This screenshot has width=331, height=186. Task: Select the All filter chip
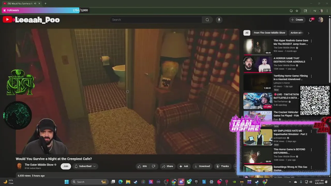click(247, 33)
